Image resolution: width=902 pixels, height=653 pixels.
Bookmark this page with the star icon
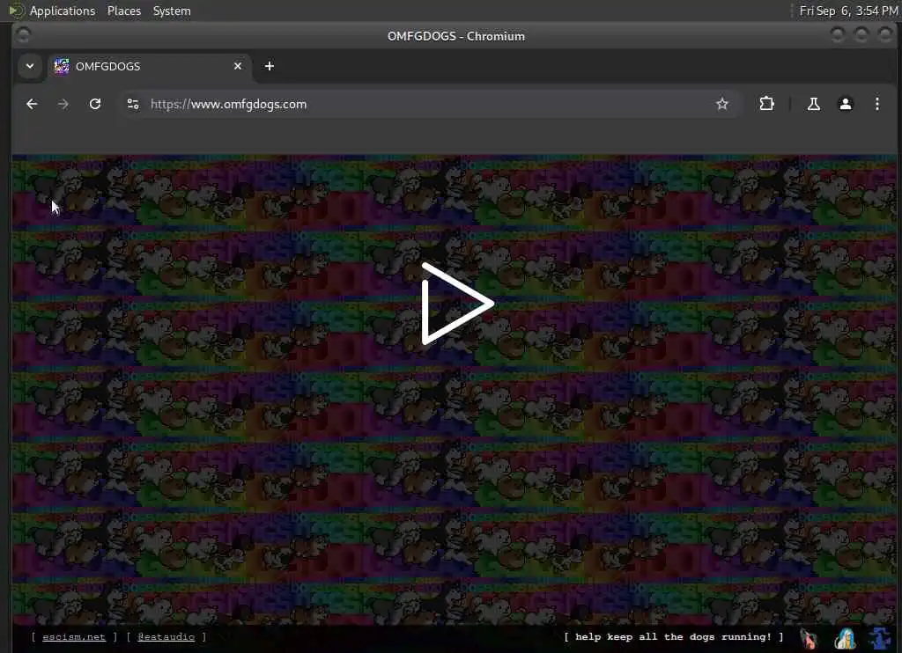click(x=722, y=104)
